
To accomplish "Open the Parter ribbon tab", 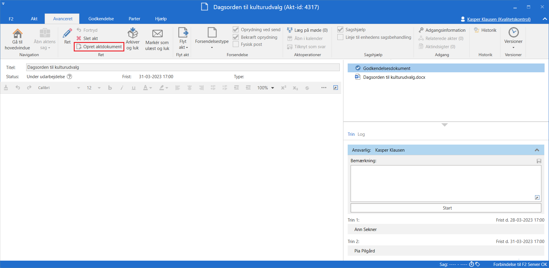I will click(x=134, y=19).
